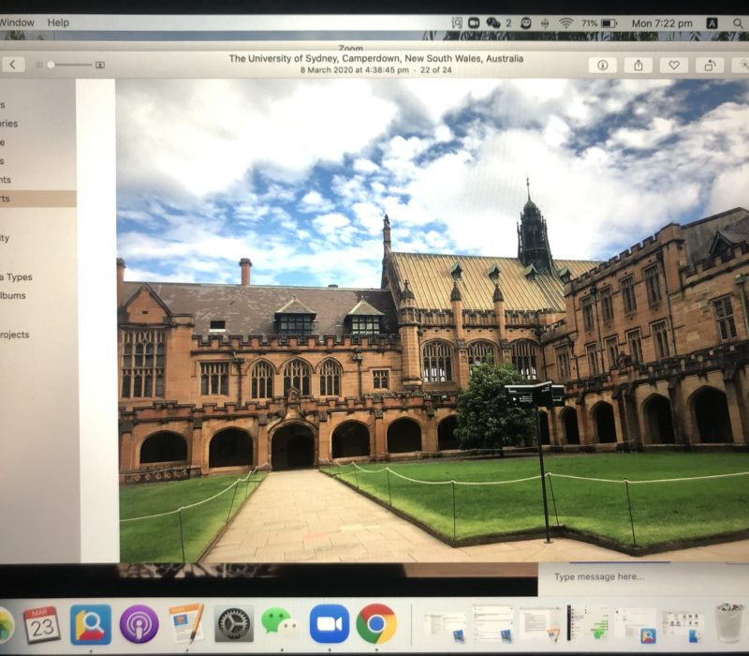Open Pages from the Dock
This screenshot has height=656, width=749.
tap(186, 623)
